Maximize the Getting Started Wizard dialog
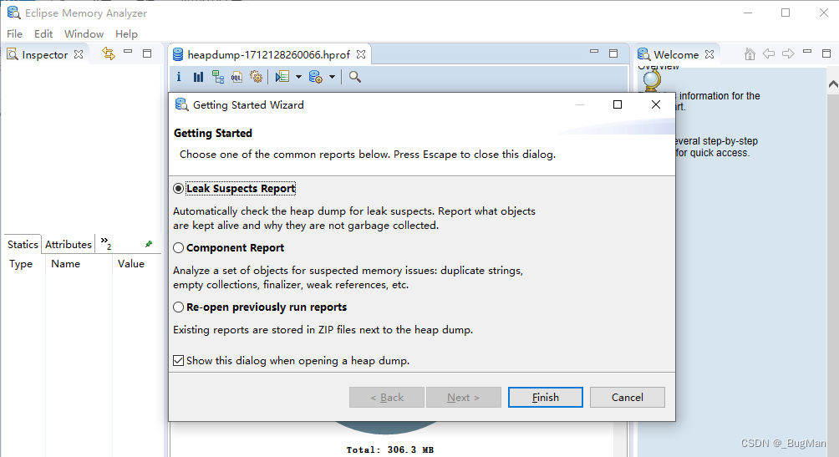839x457 pixels. (x=618, y=104)
